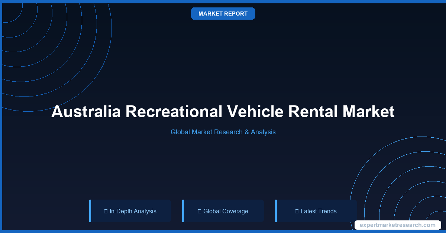This screenshot has height=233, width=446.
Task: Click the Australia Recreational Vehicle Rental Market title
Action: point(223,112)
